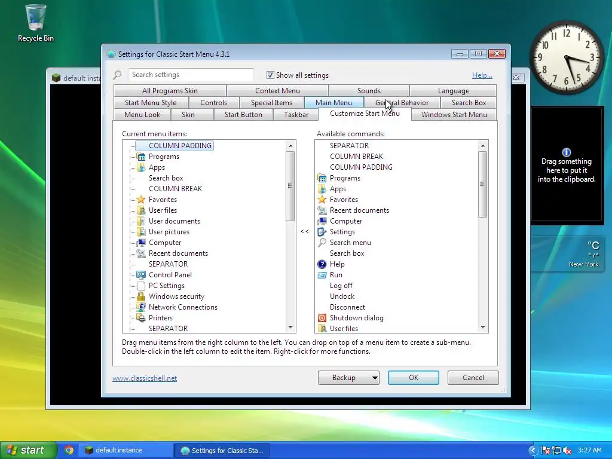Open the Recycle Bin desktop icon

pos(35,23)
